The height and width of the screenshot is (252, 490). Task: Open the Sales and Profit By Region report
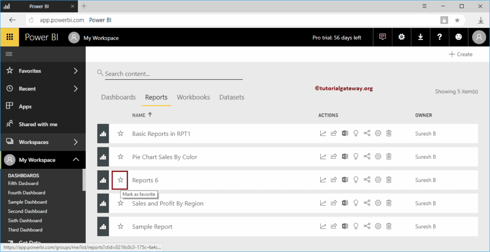(x=168, y=203)
